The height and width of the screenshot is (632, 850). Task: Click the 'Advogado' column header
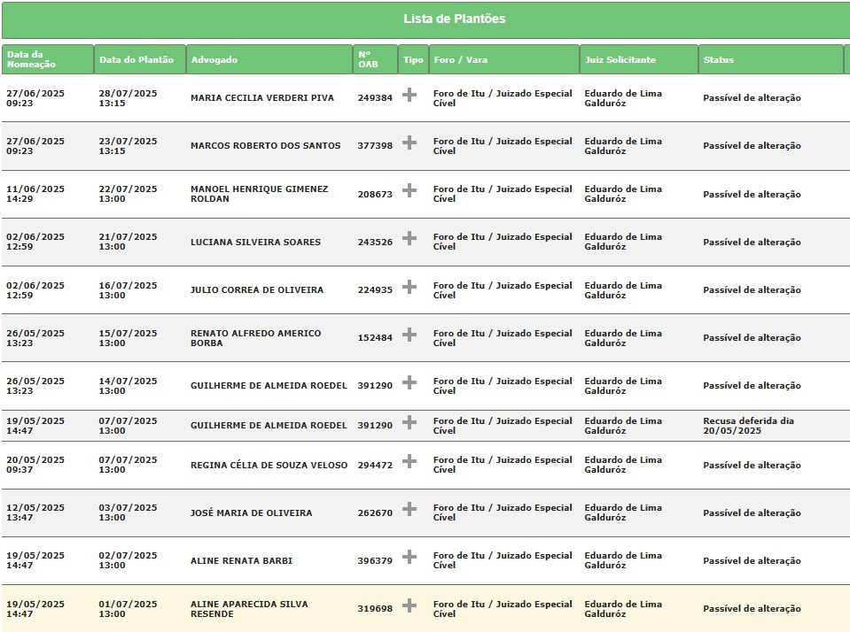[x=214, y=60]
